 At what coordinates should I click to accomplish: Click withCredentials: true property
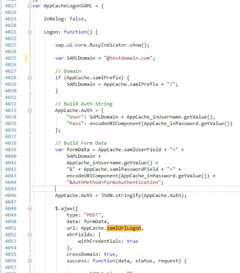pos(108,241)
